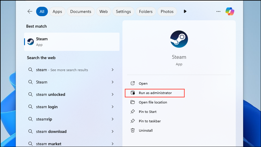The image size is (261, 147).
Task: Expand the steam unlocked web result chevron
Action: coord(112,94)
